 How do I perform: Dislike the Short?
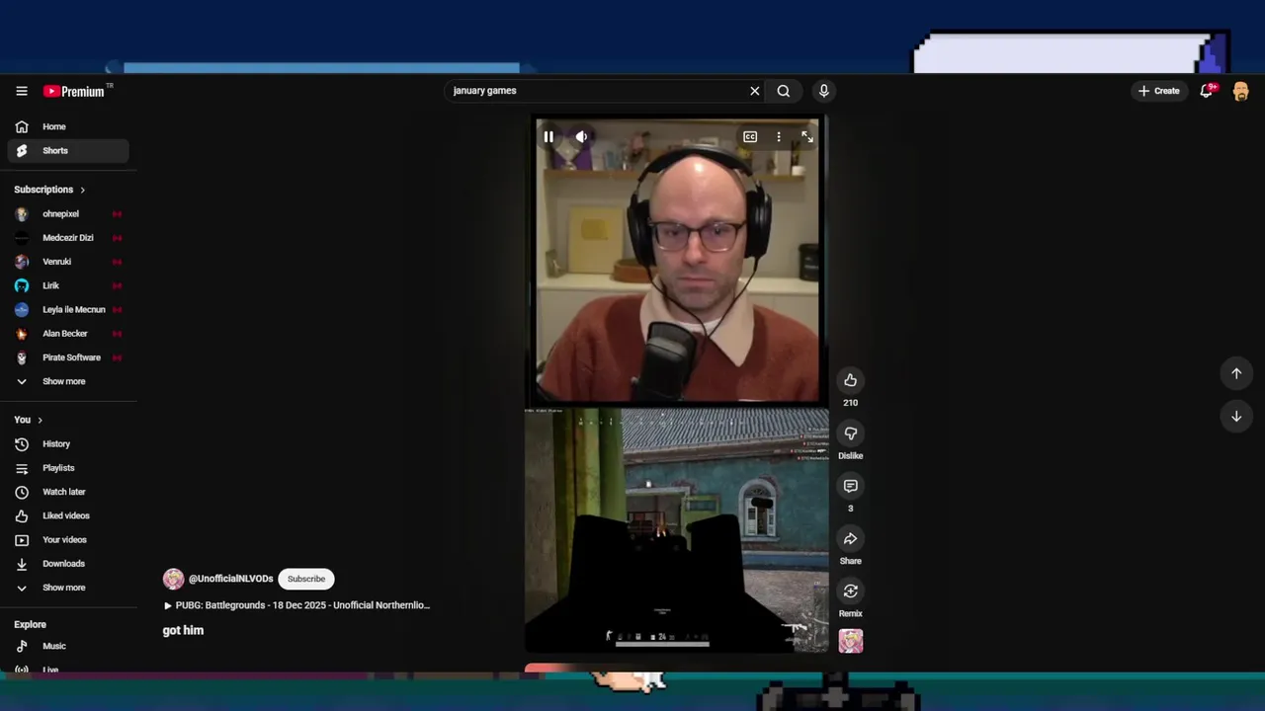(x=850, y=434)
